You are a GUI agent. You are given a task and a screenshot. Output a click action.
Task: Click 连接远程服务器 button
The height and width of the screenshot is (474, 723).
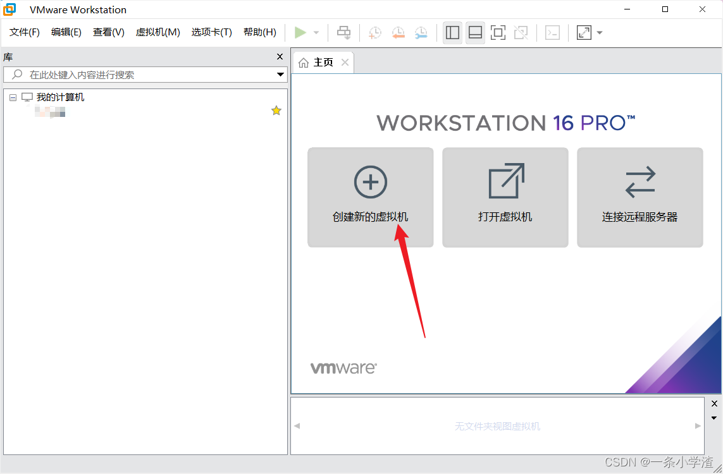(x=640, y=197)
